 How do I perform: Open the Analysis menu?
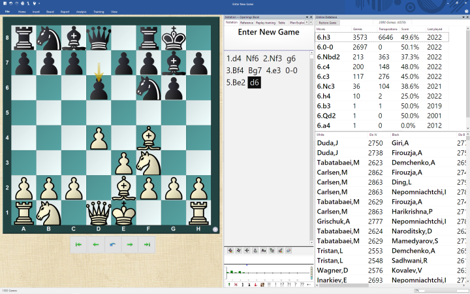point(81,12)
